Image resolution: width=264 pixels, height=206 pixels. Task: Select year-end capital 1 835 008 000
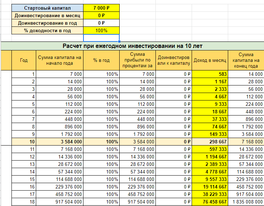click(246, 202)
